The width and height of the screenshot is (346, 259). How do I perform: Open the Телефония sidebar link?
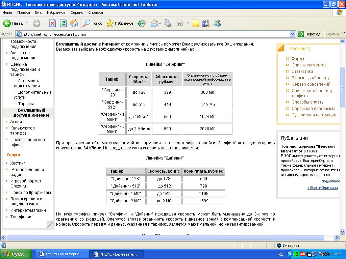[x=21, y=217]
